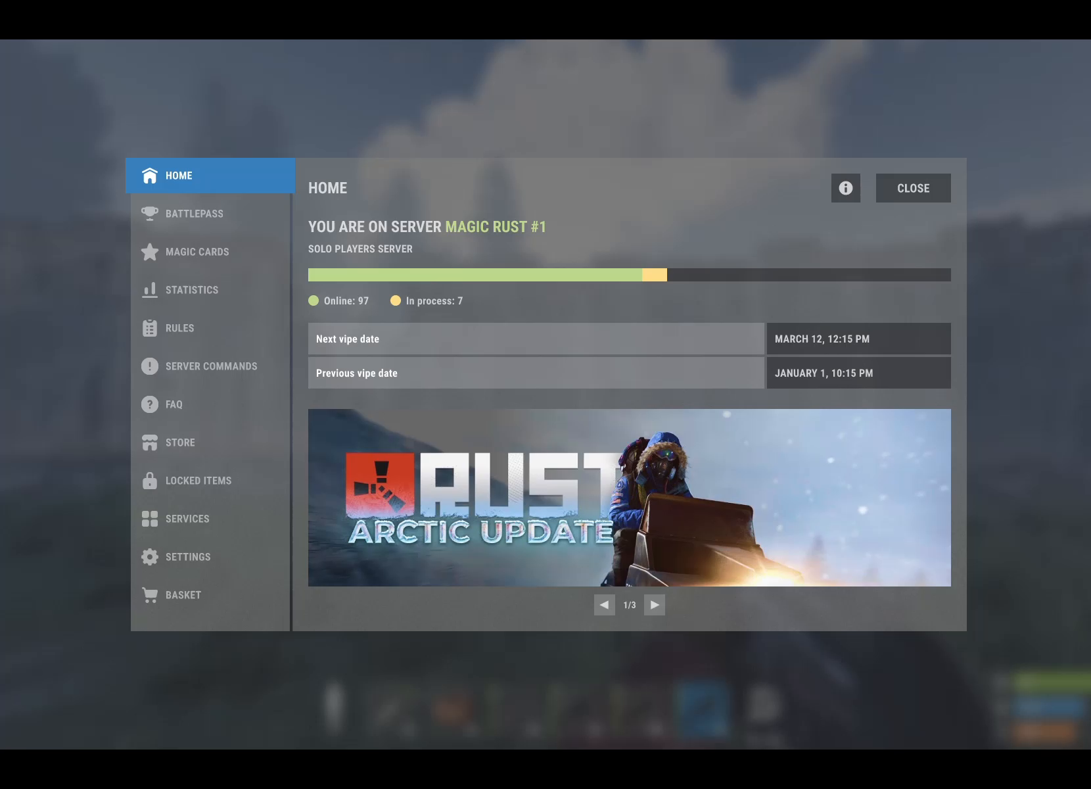Click the "In process: 7" text

point(434,301)
